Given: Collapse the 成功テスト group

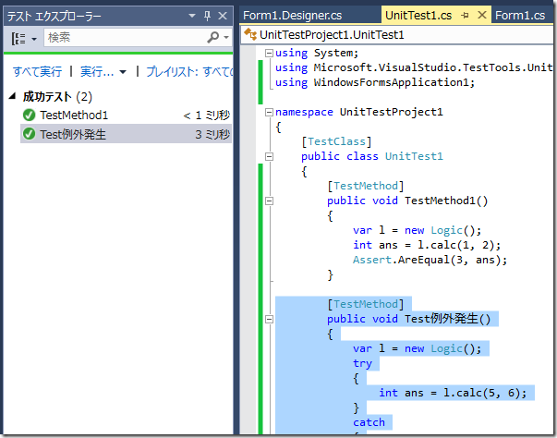Looking at the screenshot, I should 12,97.
